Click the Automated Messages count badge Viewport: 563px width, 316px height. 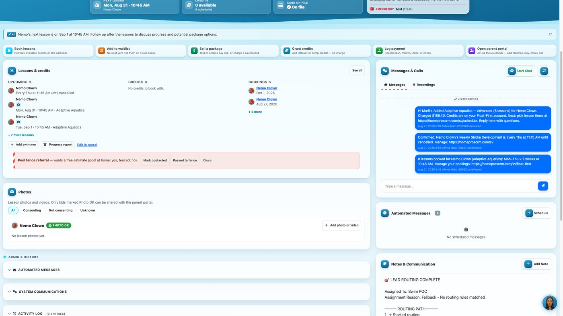point(438,213)
